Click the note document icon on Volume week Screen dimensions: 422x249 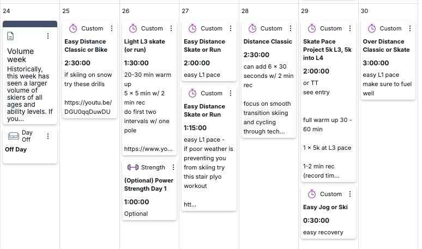11,36
